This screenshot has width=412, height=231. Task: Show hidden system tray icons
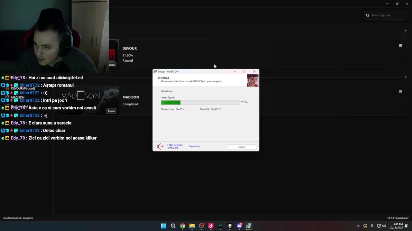pyautogui.click(x=358, y=226)
